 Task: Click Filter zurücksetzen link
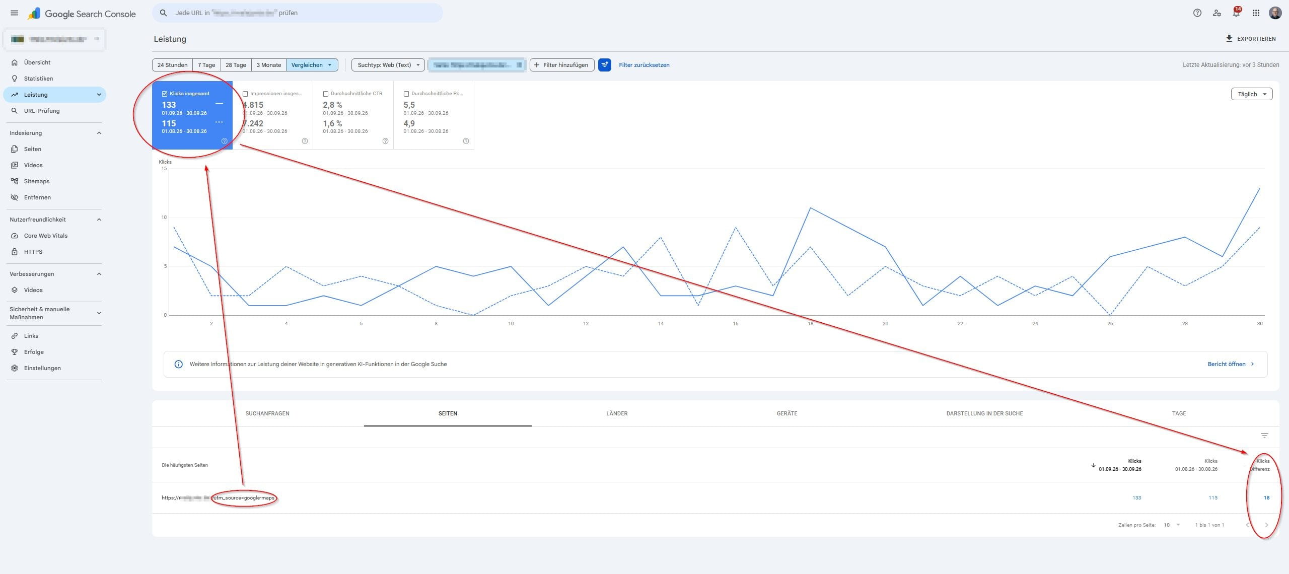[x=644, y=65]
